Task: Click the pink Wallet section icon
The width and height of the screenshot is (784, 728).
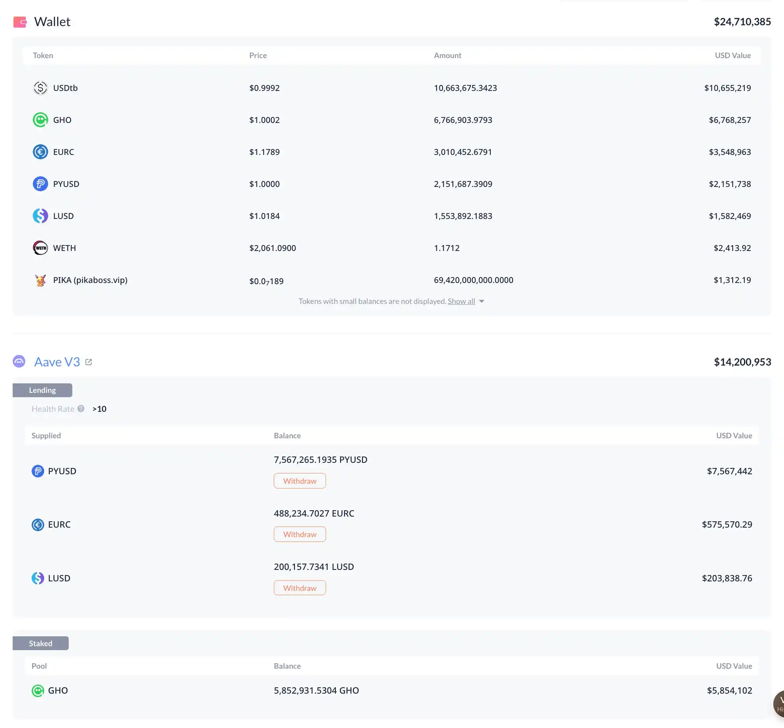Action: click(x=20, y=22)
